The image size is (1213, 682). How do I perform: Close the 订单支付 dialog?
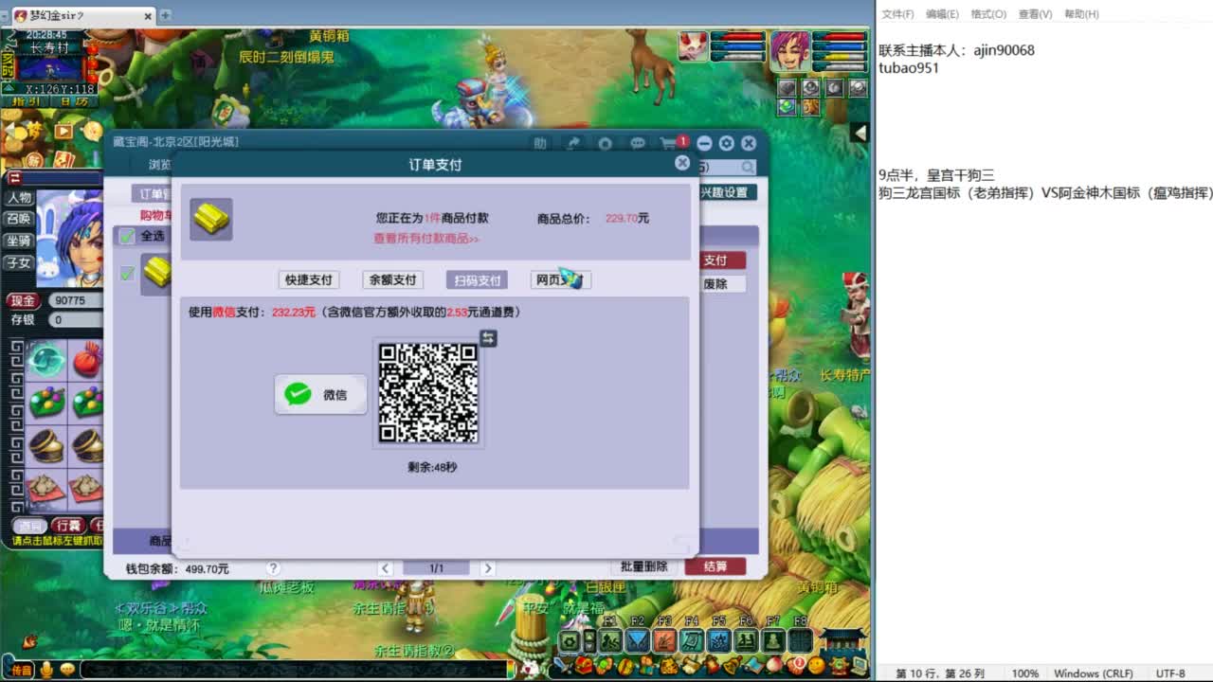tap(682, 163)
